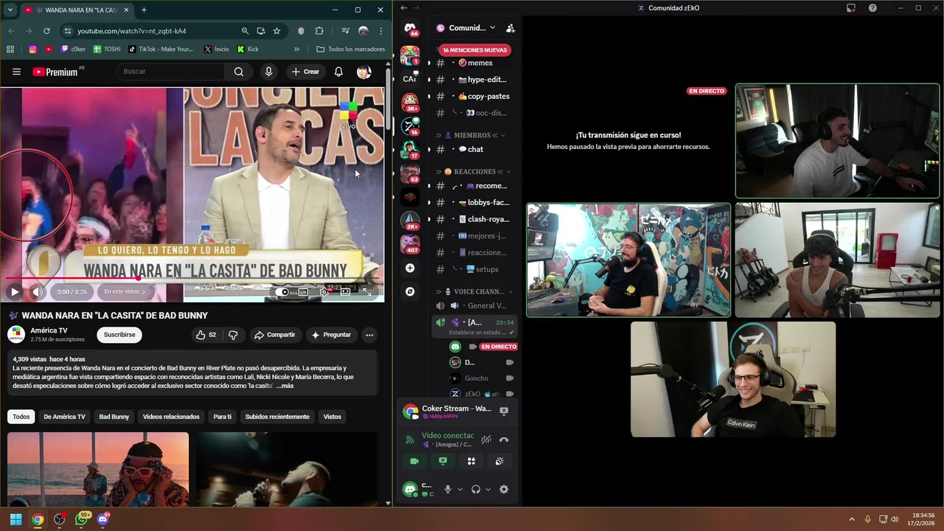This screenshot has height=531, width=944.
Task: Show hidden system tray icons
Action: (851, 519)
